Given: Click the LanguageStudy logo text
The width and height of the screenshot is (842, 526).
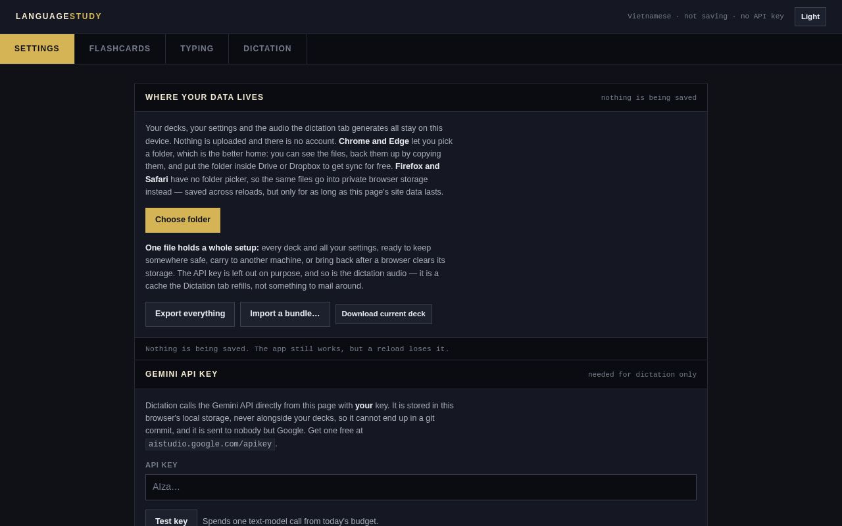Looking at the screenshot, I should click(59, 16).
